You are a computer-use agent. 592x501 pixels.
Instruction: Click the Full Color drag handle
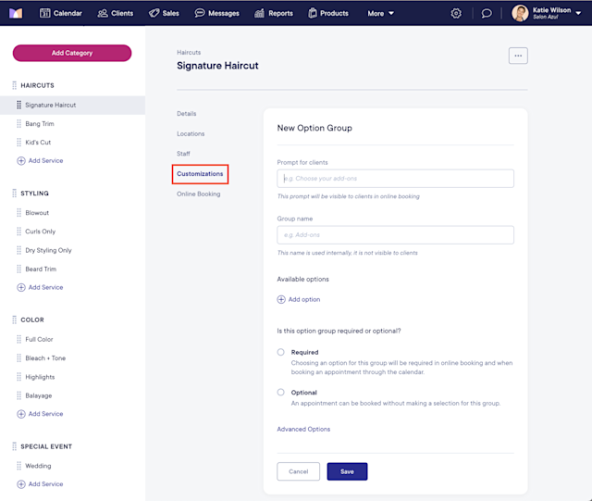[x=18, y=339]
